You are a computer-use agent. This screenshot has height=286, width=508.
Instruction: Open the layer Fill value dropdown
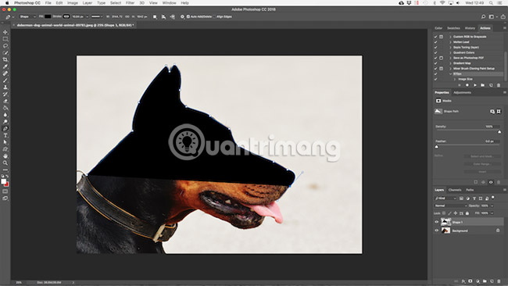(x=492, y=213)
